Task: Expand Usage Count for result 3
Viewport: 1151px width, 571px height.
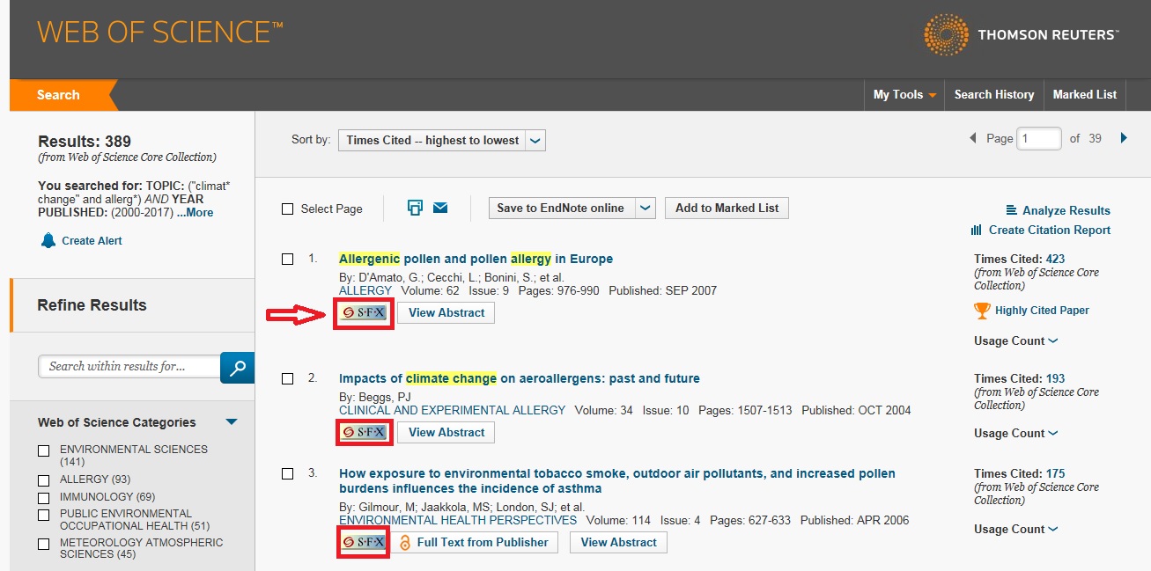Action: [1016, 529]
